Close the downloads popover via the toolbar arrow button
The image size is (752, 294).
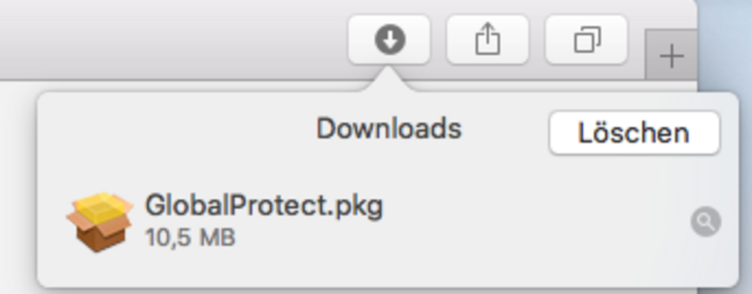pos(389,40)
